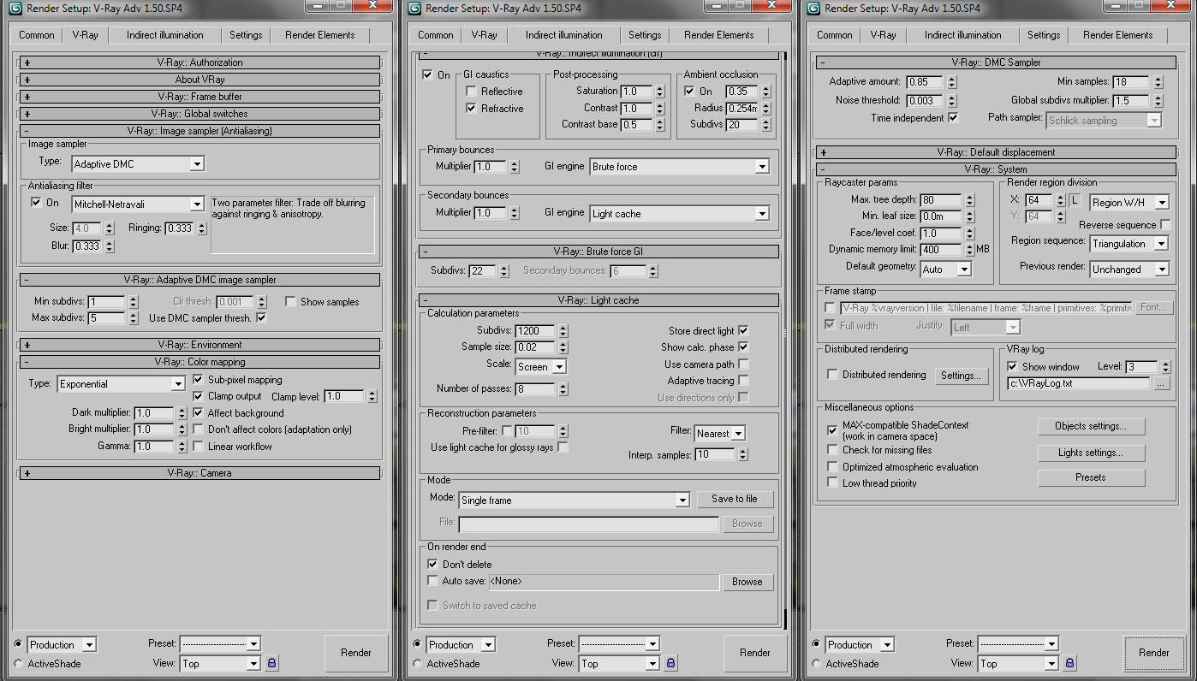Toggle the Refractive GI caustics checkbox
This screenshot has width=1197, height=681.
(x=471, y=109)
